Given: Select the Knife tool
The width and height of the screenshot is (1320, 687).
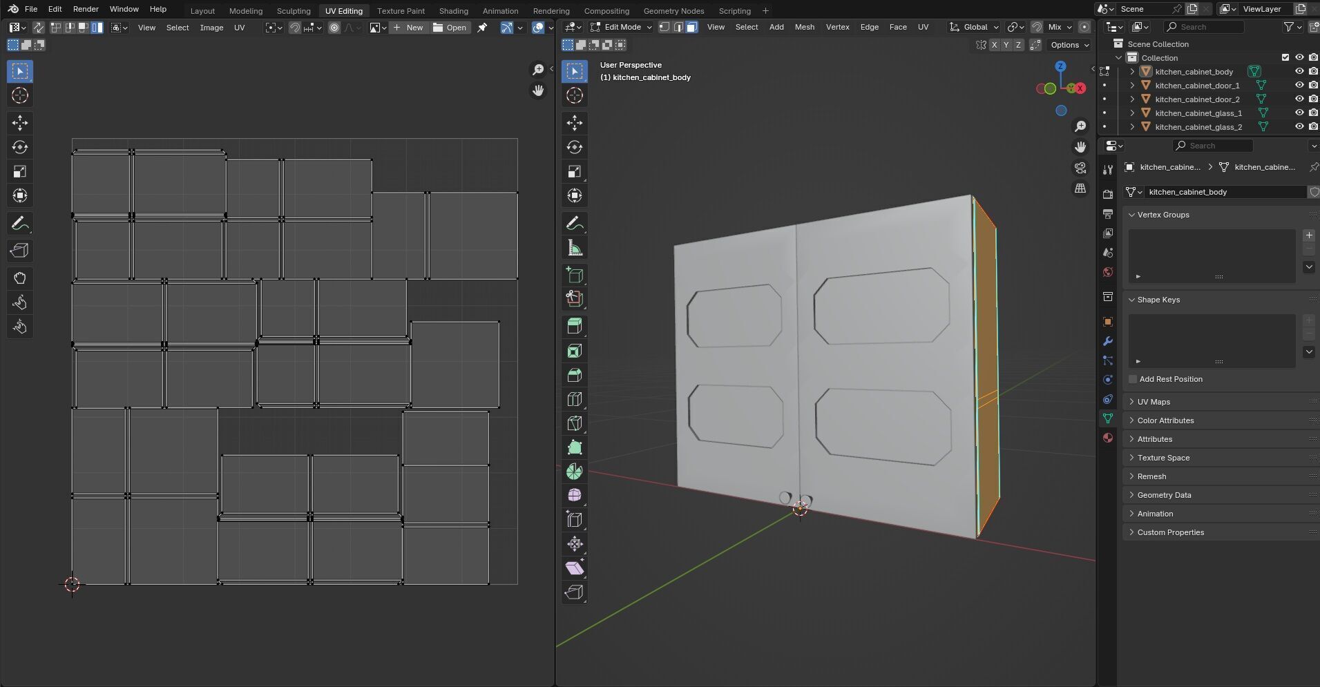Looking at the screenshot, I should (x=574, y=423).
